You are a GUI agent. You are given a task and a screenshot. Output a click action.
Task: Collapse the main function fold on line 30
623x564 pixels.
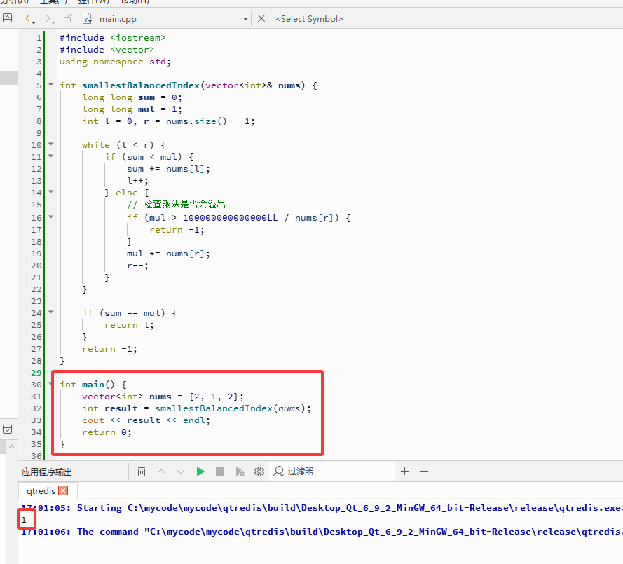50,384
